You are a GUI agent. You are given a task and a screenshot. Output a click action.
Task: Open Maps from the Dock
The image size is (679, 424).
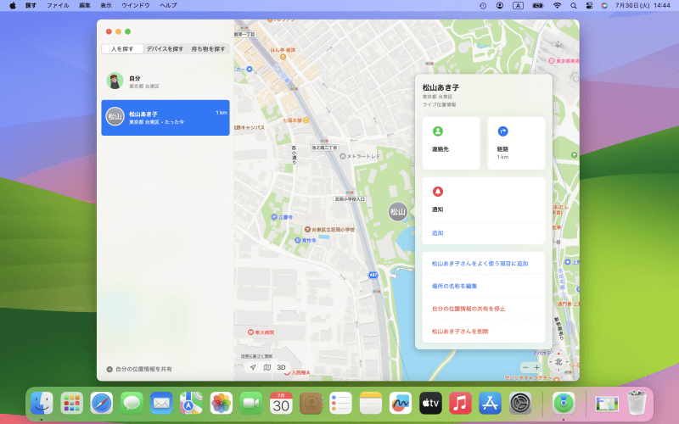tap(191, 404)
